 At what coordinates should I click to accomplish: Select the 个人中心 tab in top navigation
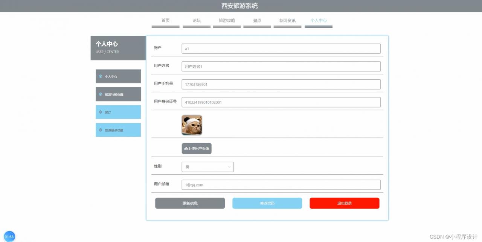(x=319, y=21)
